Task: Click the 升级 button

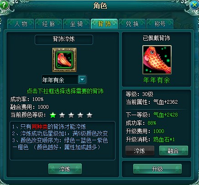Action: [x=157, y=169]
